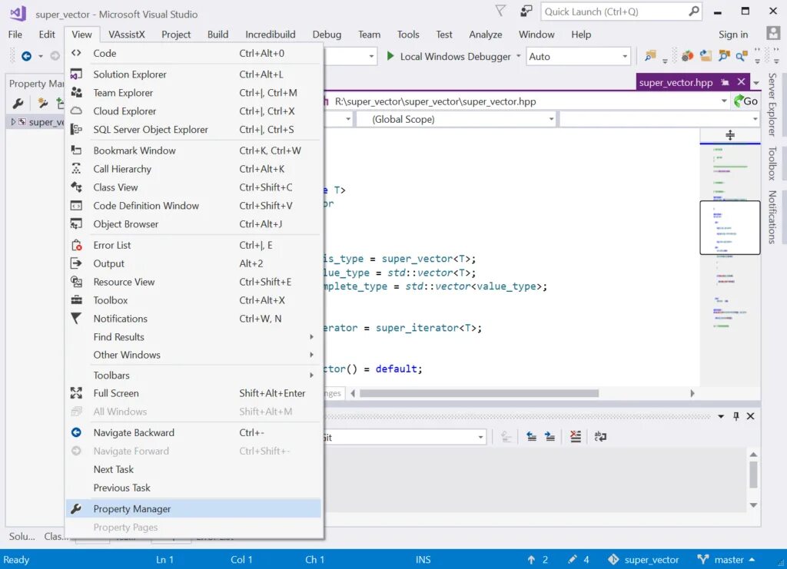Click the toggle word wrap icon in Output
Viewport: 787px width, 569px height.
pyautogui.click(x=600, y=437)
